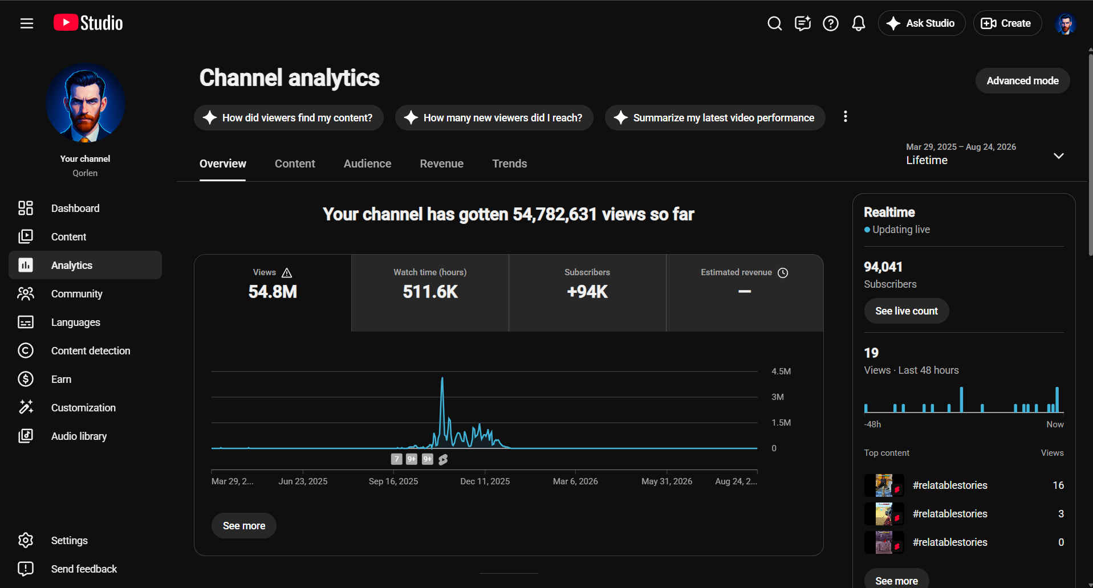Open the notifications bell
This screenshot has height=588, width=1093.
(x=859, y=23)
